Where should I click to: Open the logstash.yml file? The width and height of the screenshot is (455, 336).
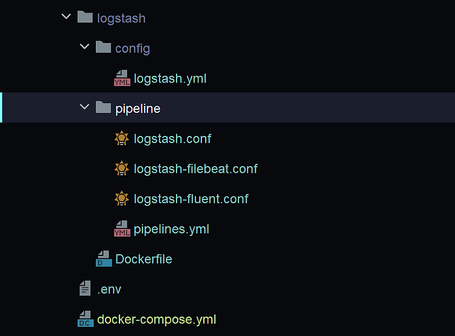point(170,79)
